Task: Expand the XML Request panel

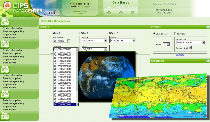Action: [x=208, y=61]
